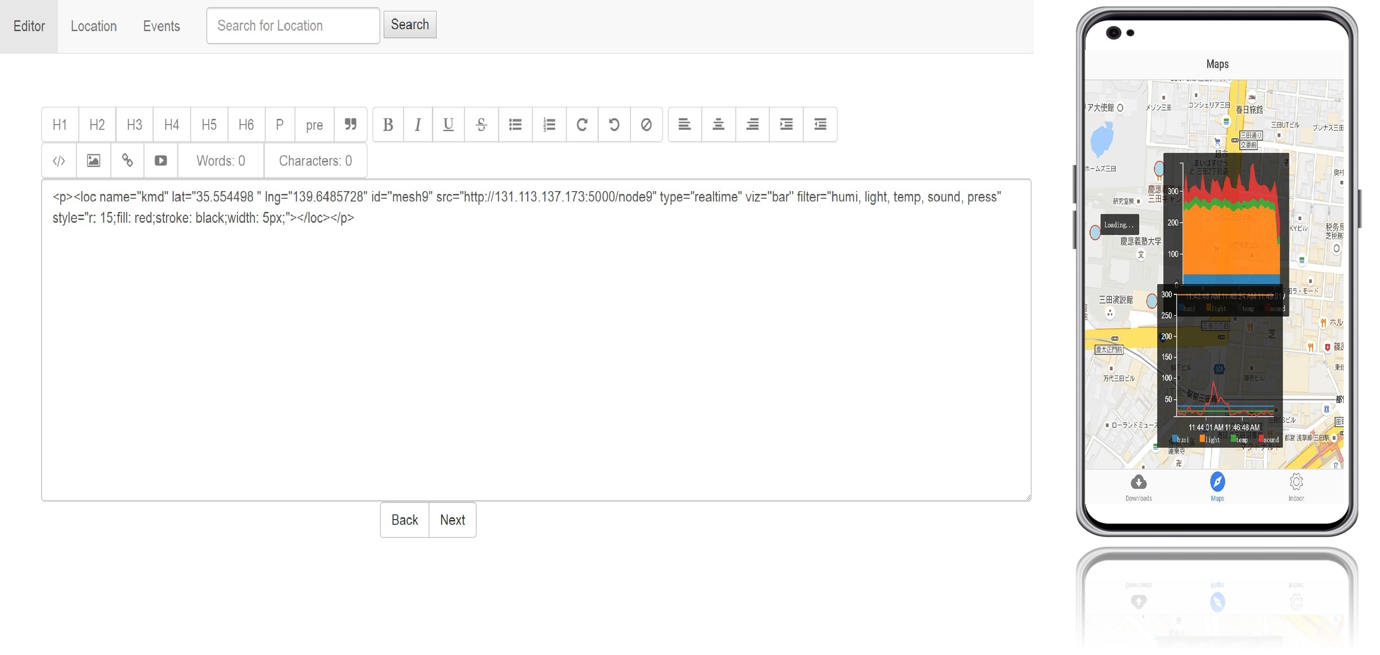Decrease indent of text
The width and height of the screenshot is (1380, 655).
coord(820,125)
